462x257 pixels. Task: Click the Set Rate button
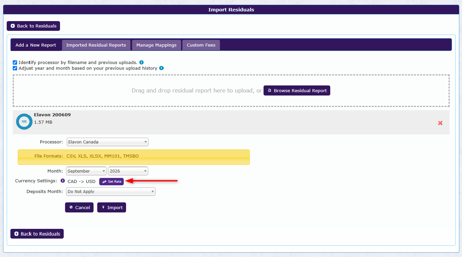tap(111, 181)
